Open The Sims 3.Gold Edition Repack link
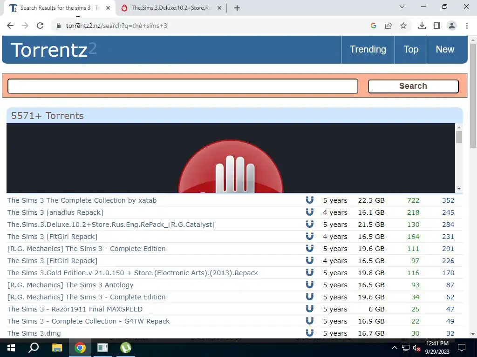Viewport: 477px width, 357px height. pyautogui.click(x=132, y=273)
